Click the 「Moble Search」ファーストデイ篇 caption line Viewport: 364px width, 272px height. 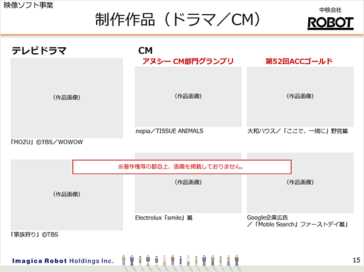click(x=298, y=224)
